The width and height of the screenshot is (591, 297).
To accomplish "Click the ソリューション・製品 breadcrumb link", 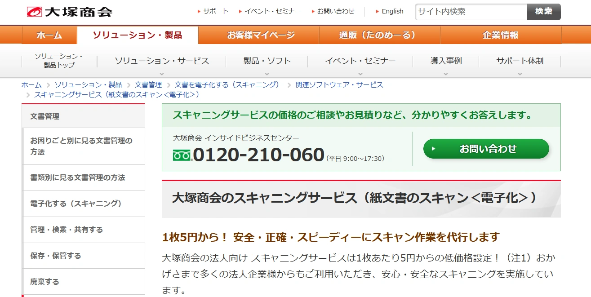I will tap(88, 84).
